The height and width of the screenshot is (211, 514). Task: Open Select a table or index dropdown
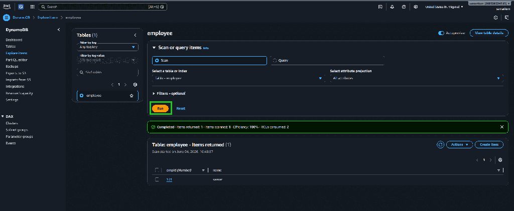pos(238,78)
